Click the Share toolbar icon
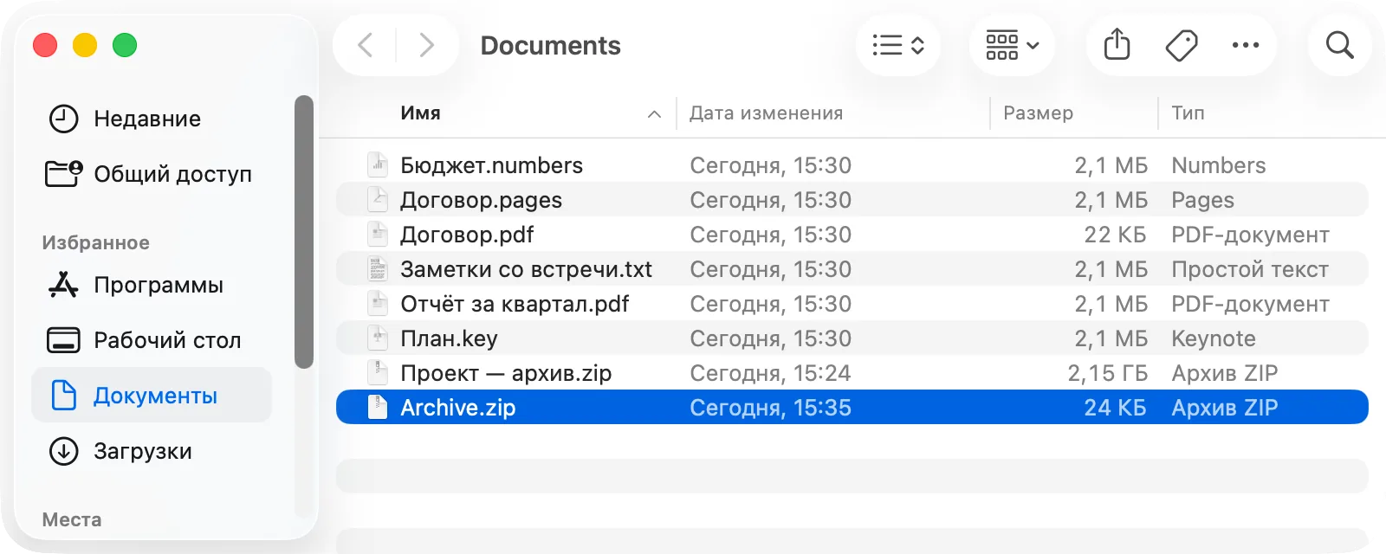This screenshot has height=554, width=1386. (x=1117, y=44)
